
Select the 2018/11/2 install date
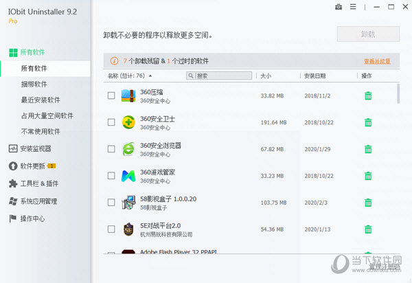pyautogui.click(x=317, y=96)
